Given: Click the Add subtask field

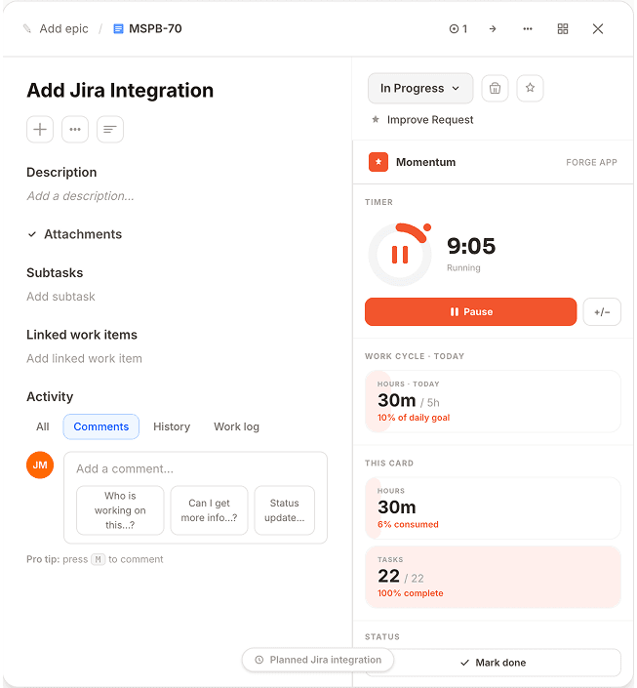Looking at the screenshot, I should (60, 297).
